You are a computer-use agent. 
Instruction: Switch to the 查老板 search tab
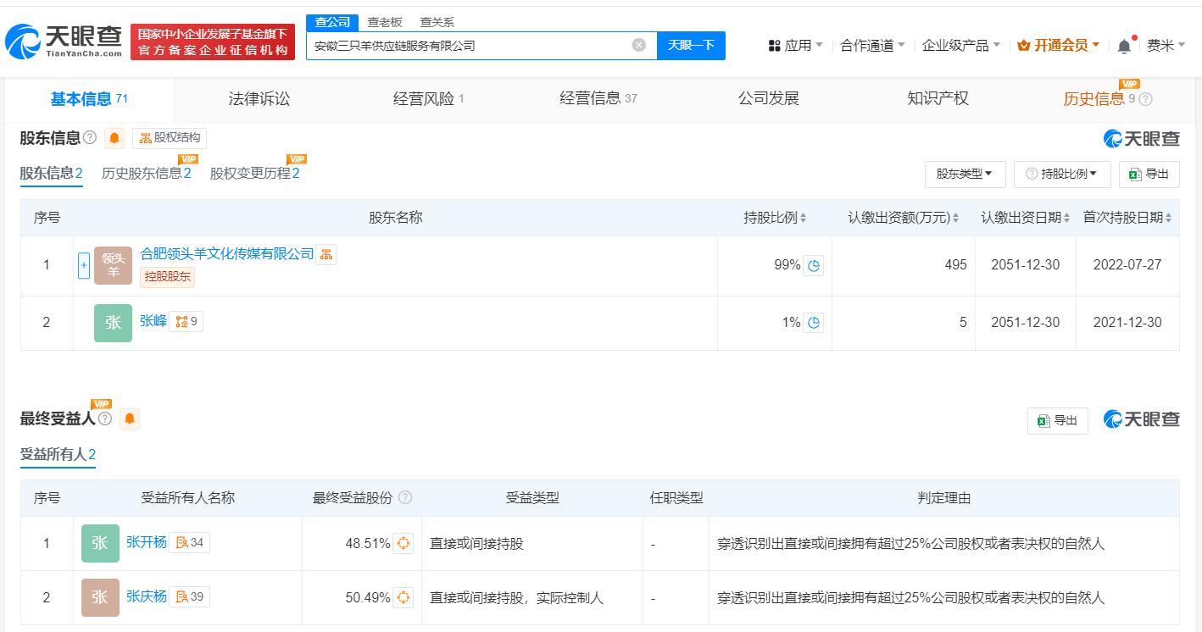386,21
